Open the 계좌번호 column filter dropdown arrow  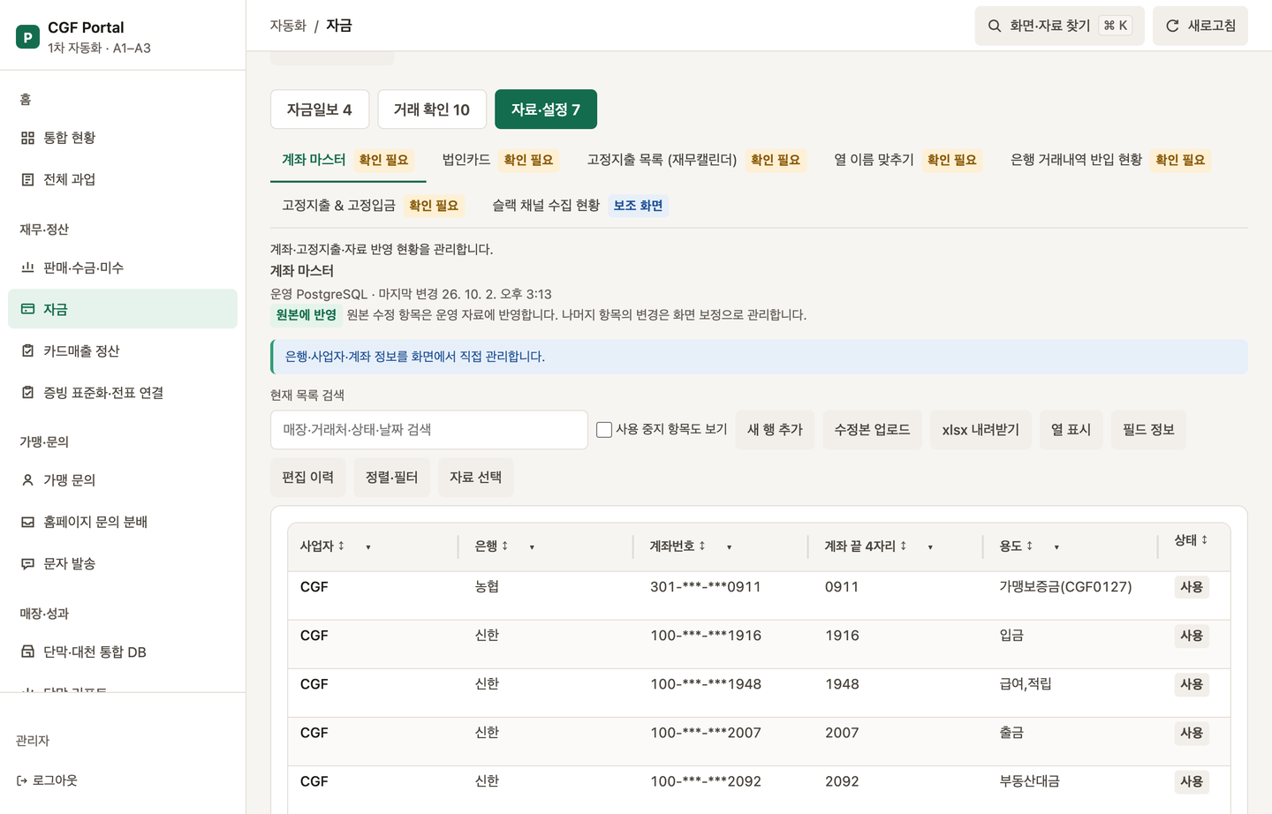pos(729,547)
